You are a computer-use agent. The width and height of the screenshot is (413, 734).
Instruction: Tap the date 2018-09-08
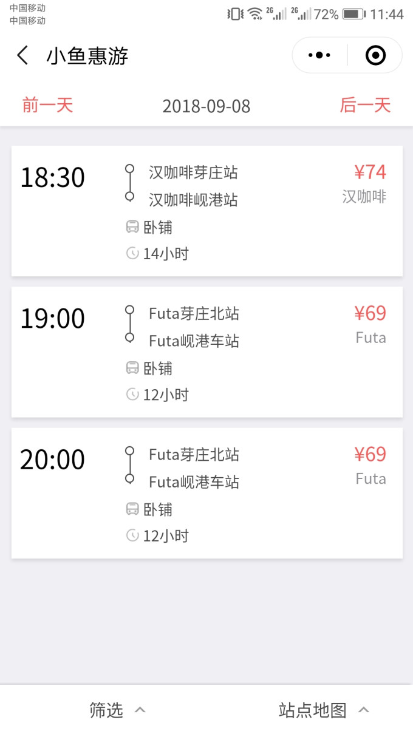[206, 106]
